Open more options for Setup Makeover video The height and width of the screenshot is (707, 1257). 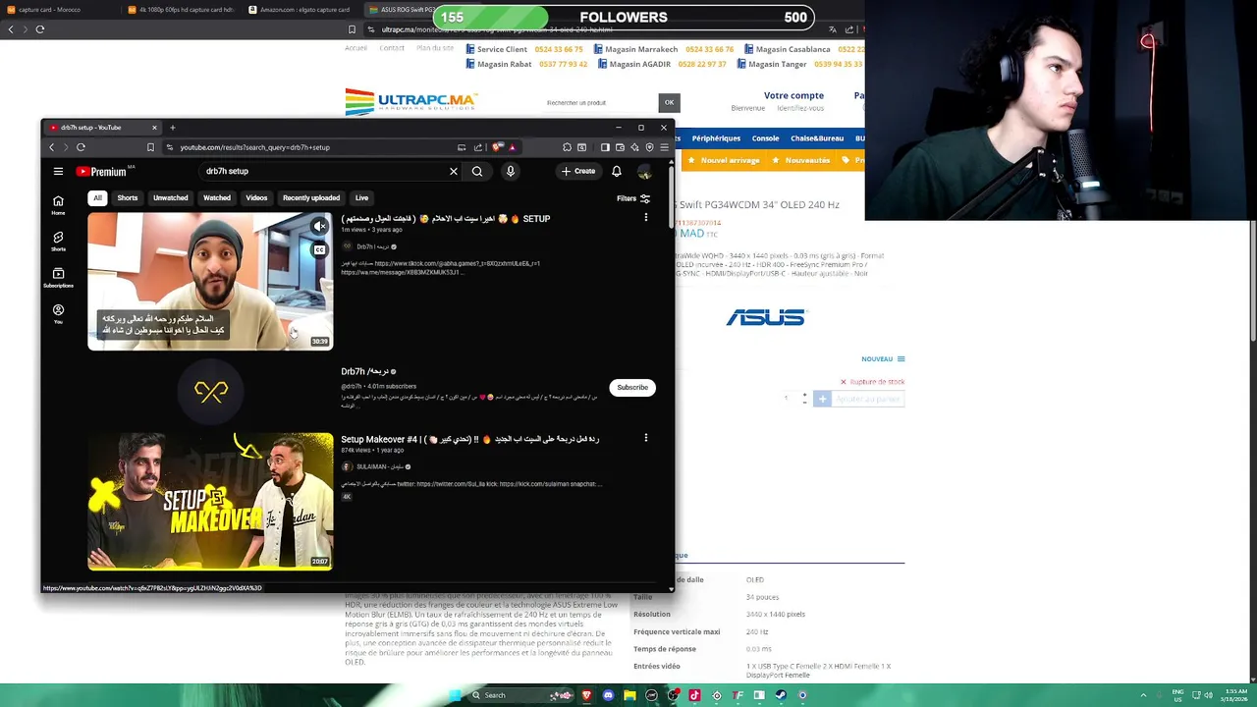coord(645,438)
